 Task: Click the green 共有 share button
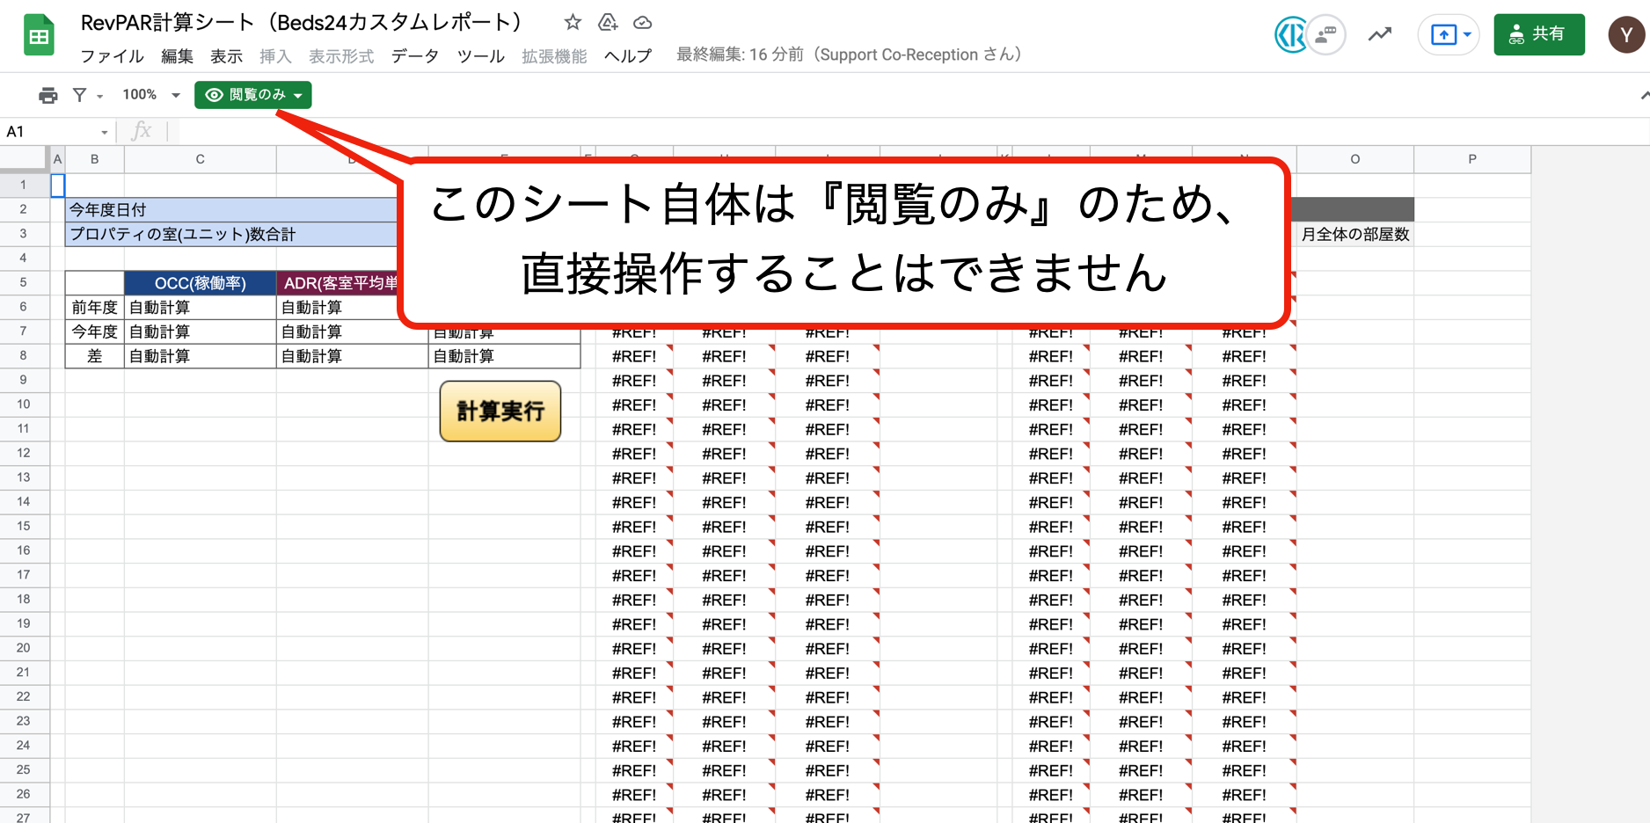[x=1538, y=35]
